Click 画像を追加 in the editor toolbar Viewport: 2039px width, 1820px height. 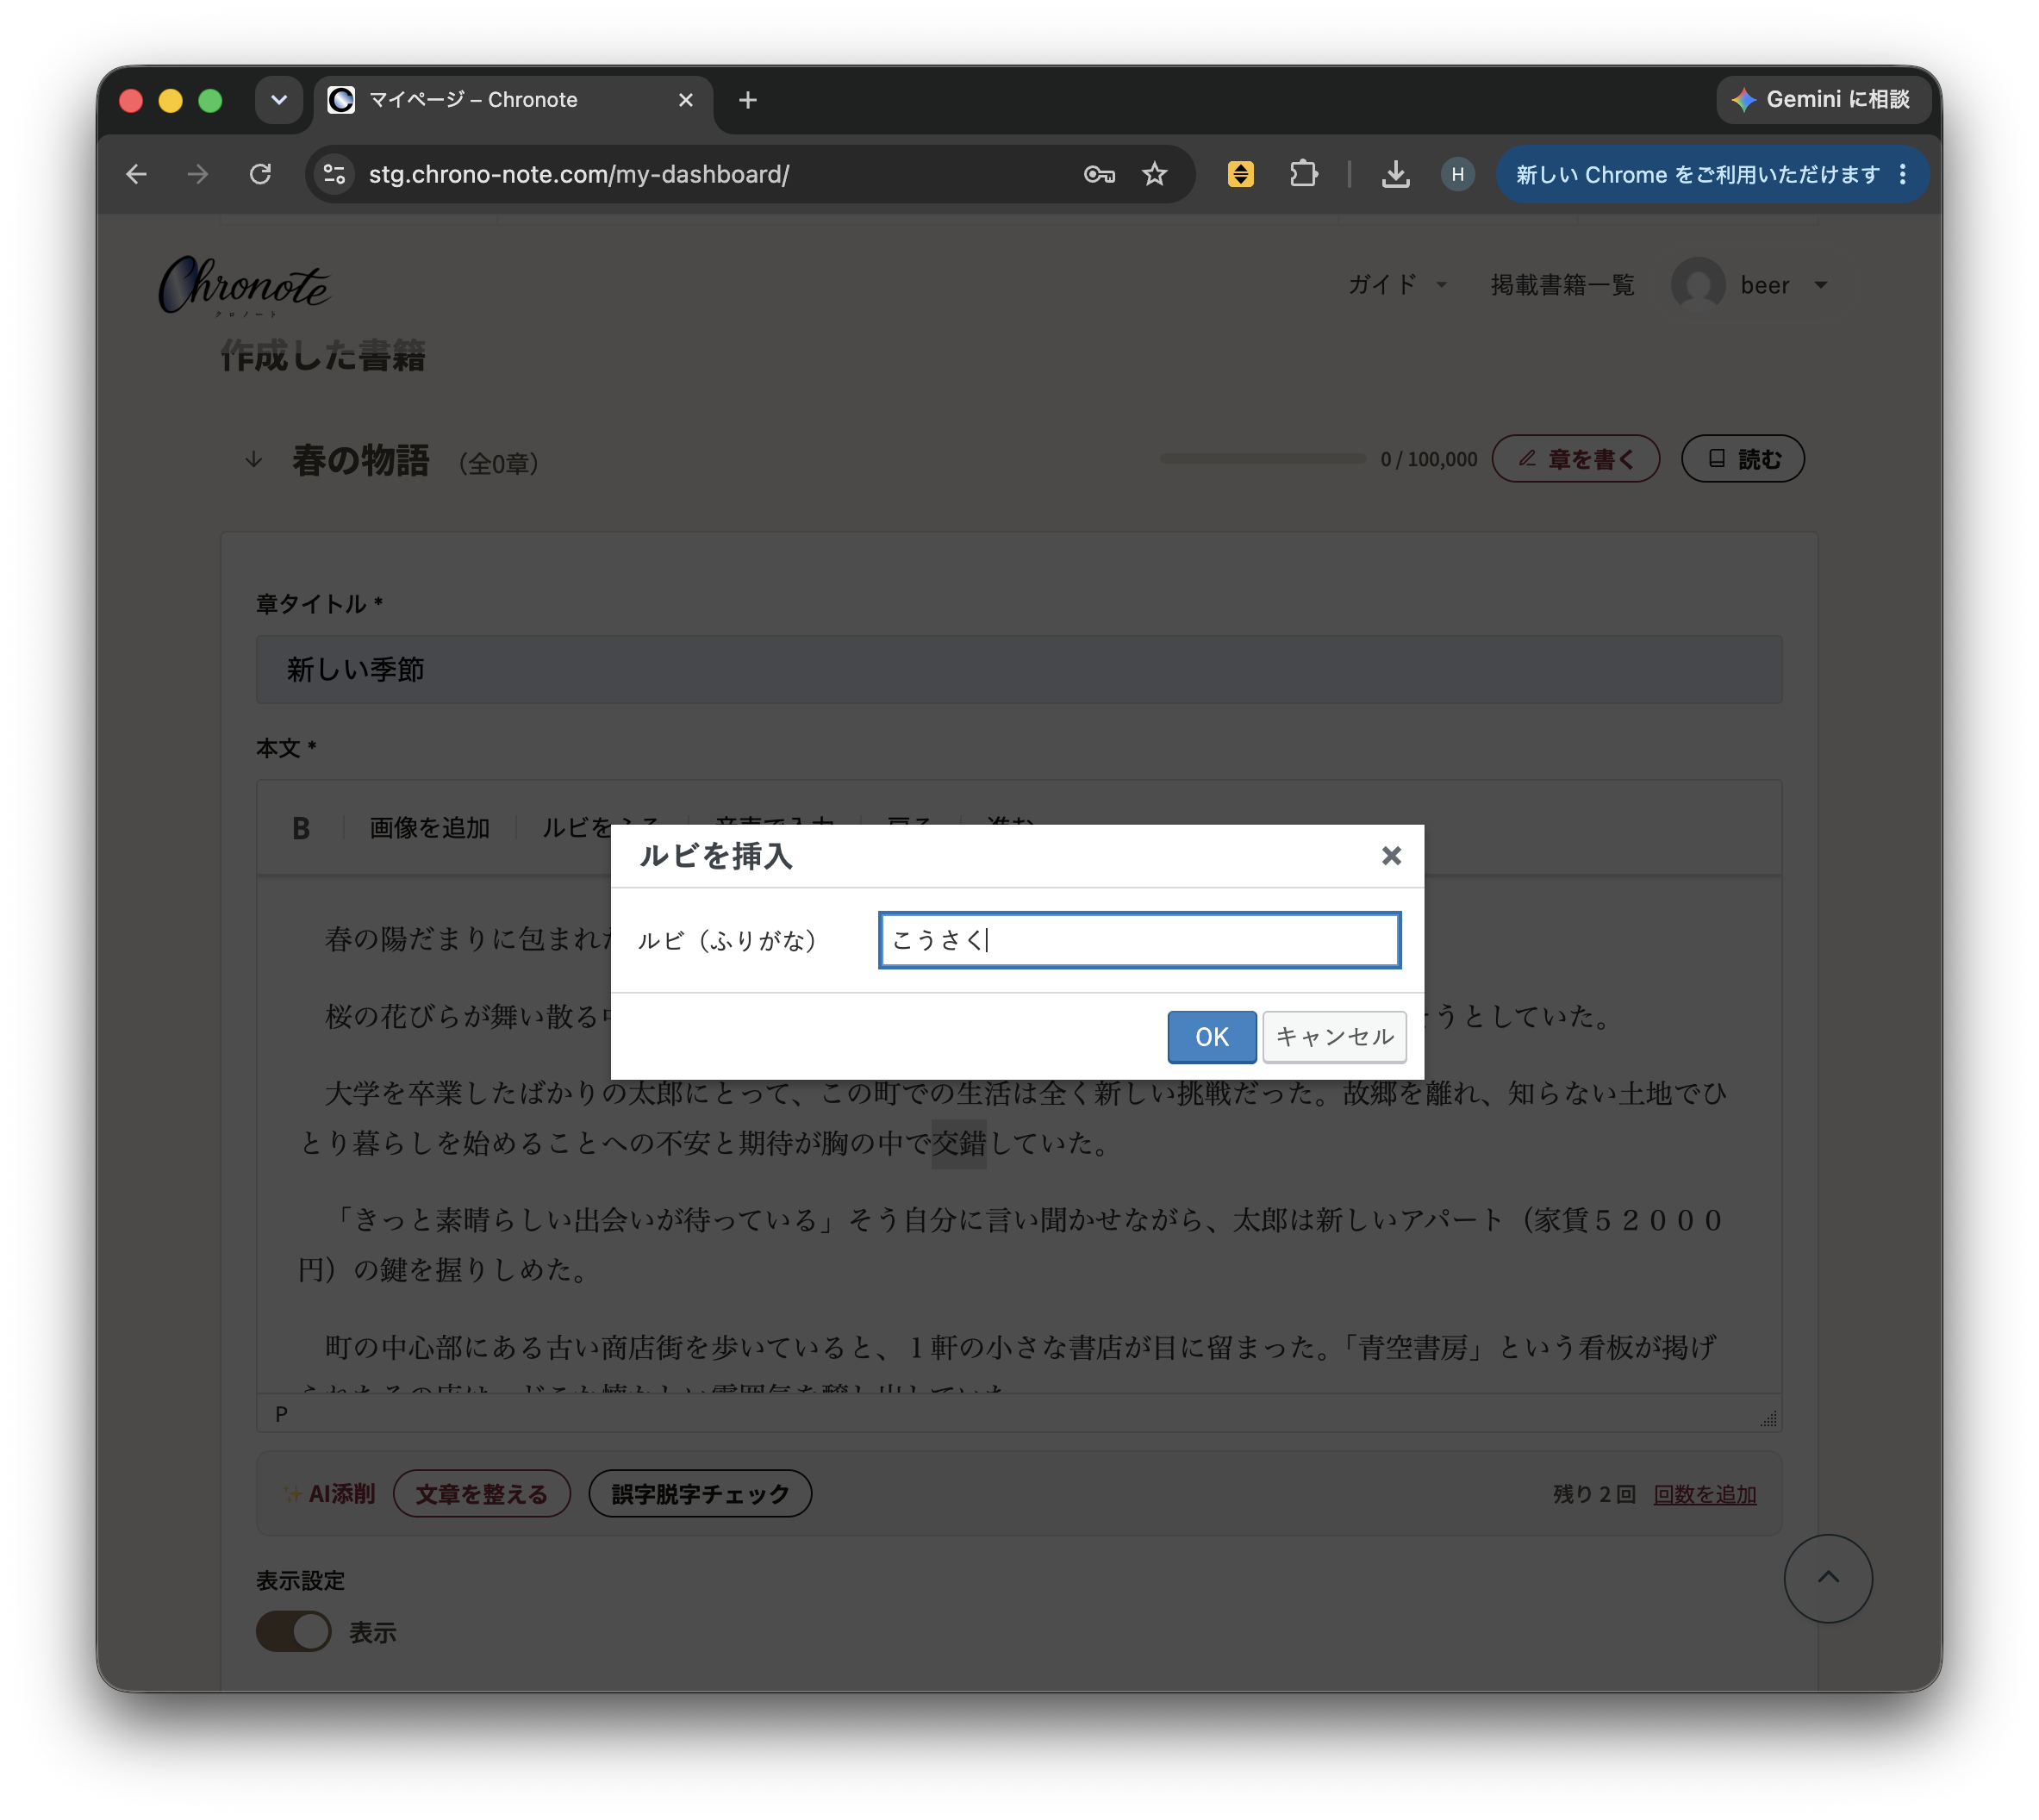click(430, 828)
